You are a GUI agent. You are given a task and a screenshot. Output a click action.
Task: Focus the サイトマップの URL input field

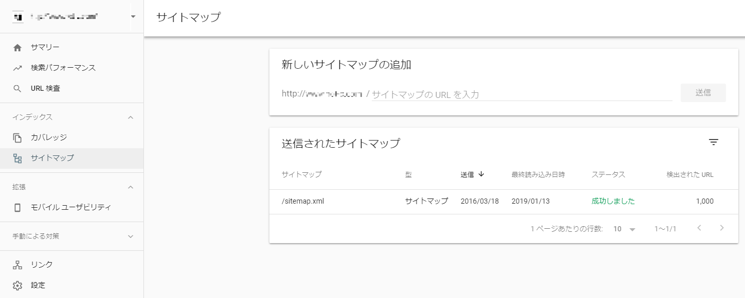pos(521,94)
